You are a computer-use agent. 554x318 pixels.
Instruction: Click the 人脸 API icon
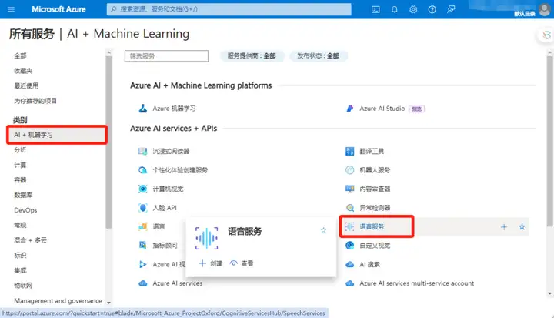tap(143, 208)
